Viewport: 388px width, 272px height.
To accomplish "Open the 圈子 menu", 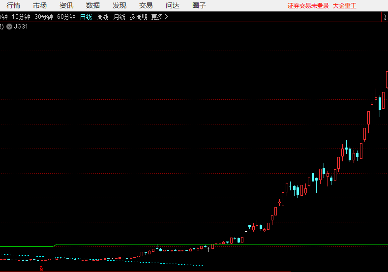I will tap(199, 5).
